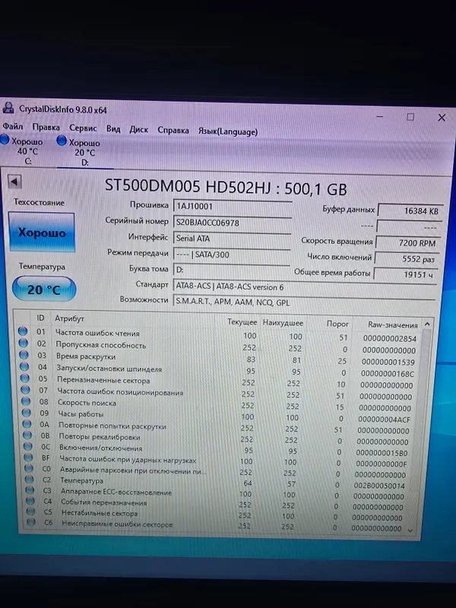Click status icon for attribute 01

(23, 331)
